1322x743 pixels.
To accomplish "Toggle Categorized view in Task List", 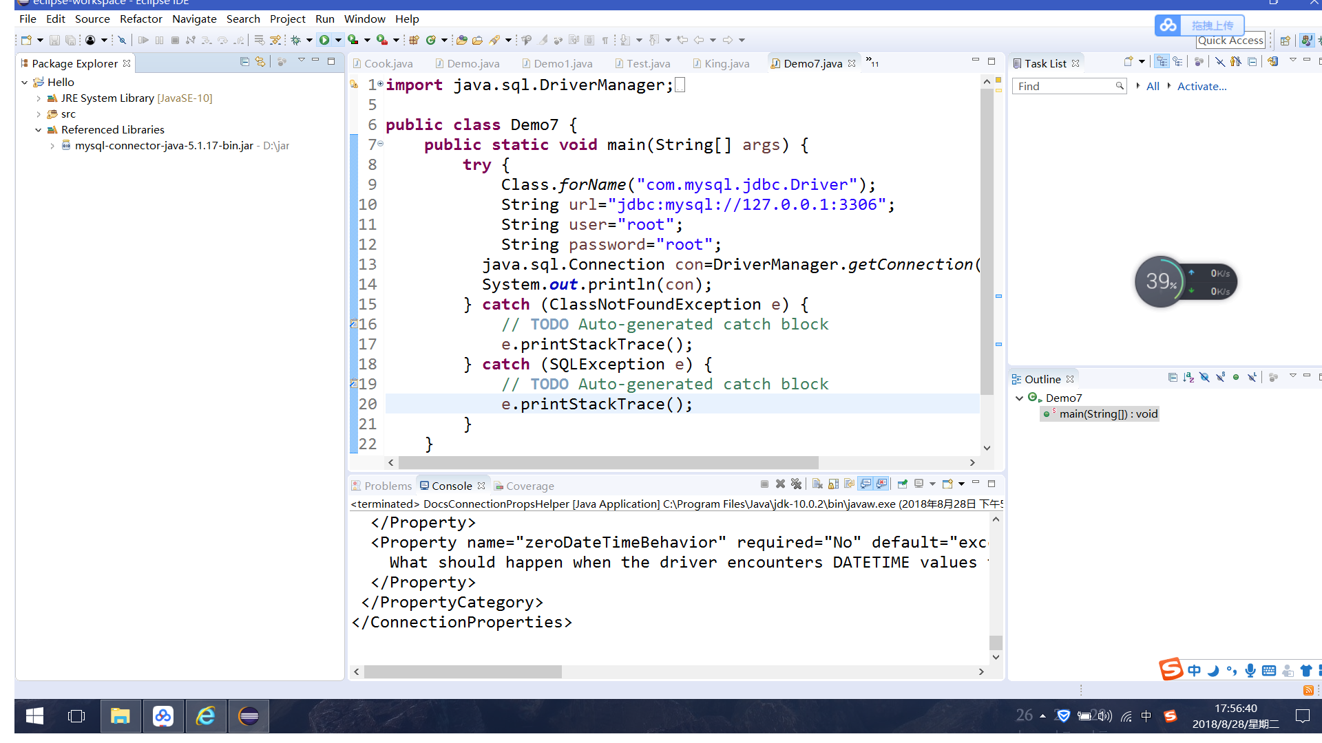I will 1162,62.
